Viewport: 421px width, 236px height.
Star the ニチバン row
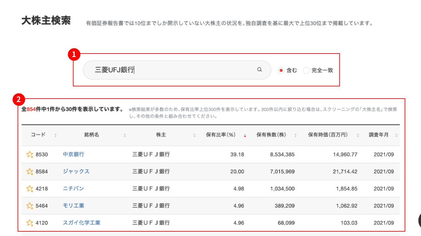coord(30,189)
